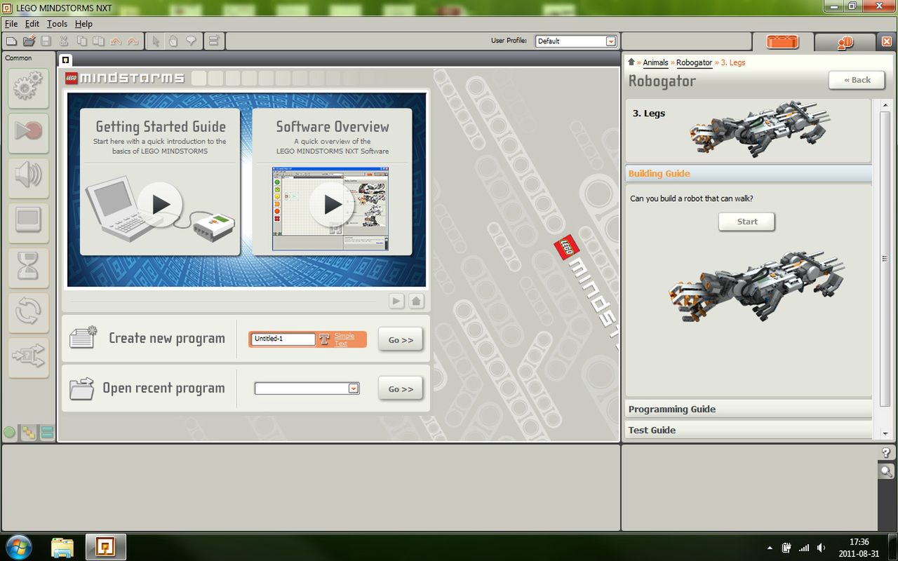
Task: Select the Wait hourglass block
Action: pyautogui.click(x=28, y=268)
